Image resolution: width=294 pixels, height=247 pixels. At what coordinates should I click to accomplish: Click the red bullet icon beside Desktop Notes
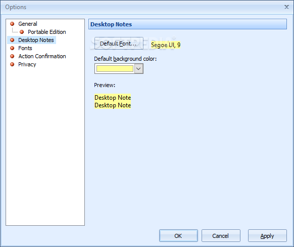12,40
